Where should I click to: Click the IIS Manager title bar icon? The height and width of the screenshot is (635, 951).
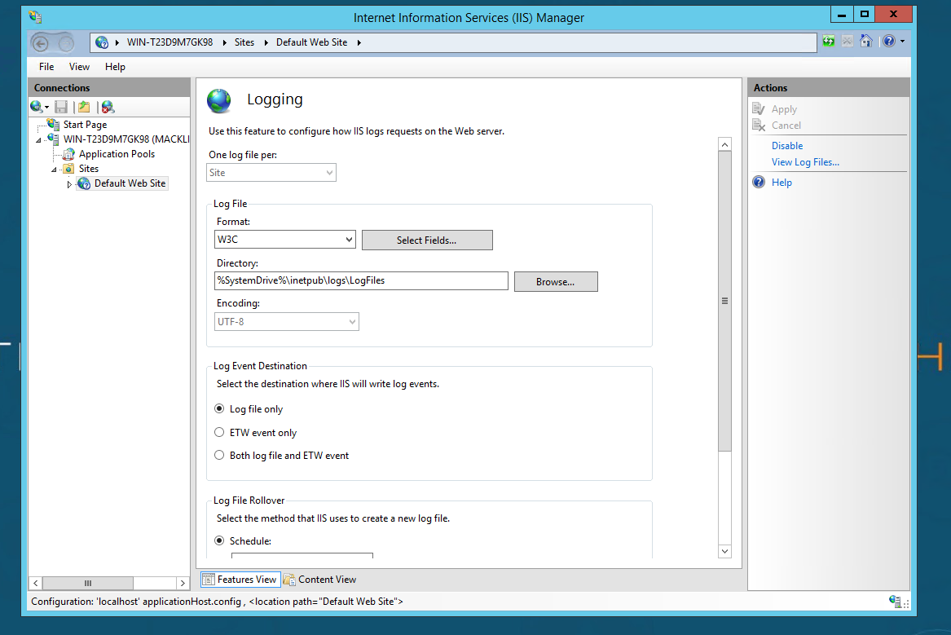tap(35, 17)
